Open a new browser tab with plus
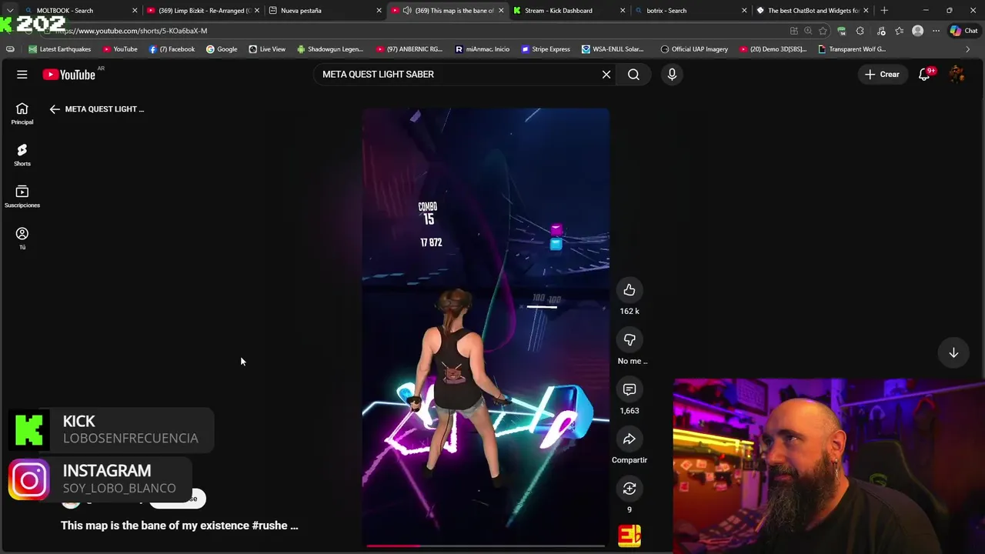This screenshot has height=554, width=985. pos(884,11)
